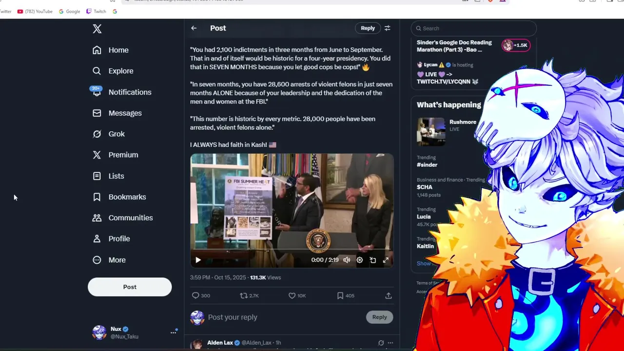
Task: Click the Lists icon in sidebar
Action: [97, 176]
